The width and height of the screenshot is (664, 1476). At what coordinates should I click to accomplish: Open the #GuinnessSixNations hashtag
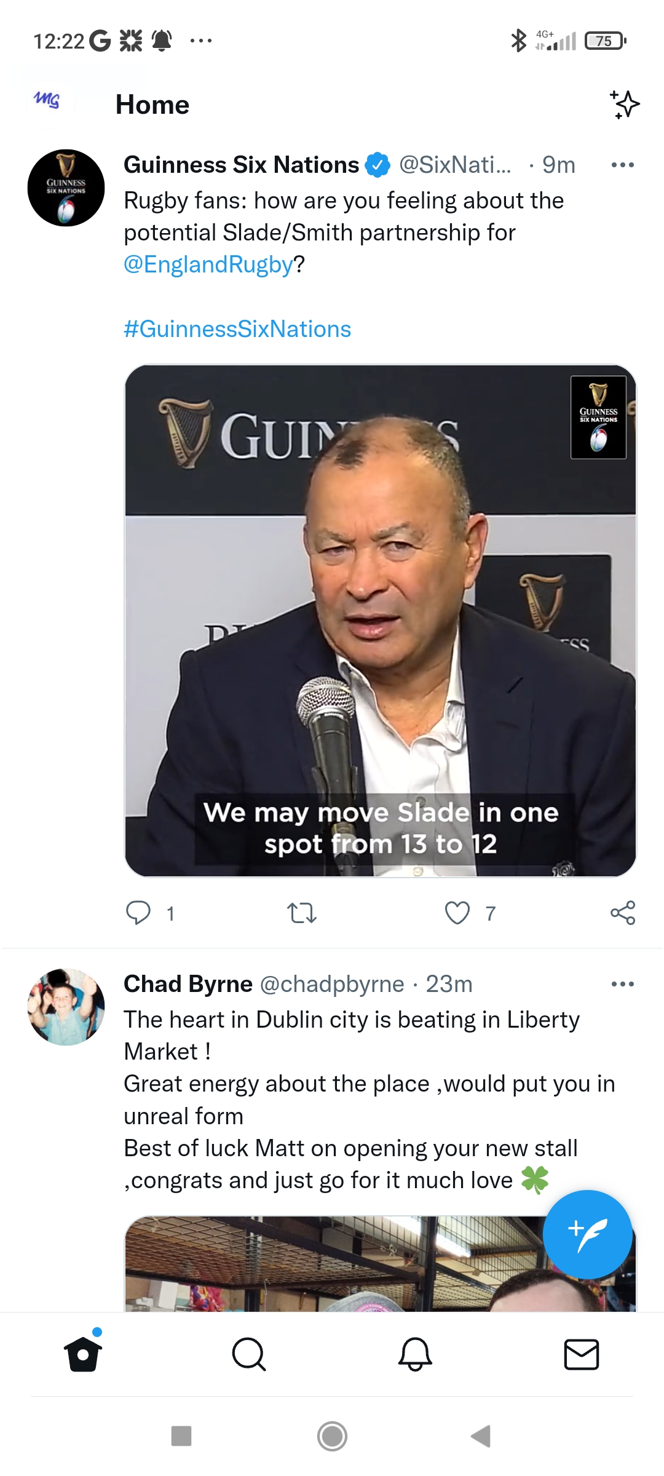[x=237, y=329]
